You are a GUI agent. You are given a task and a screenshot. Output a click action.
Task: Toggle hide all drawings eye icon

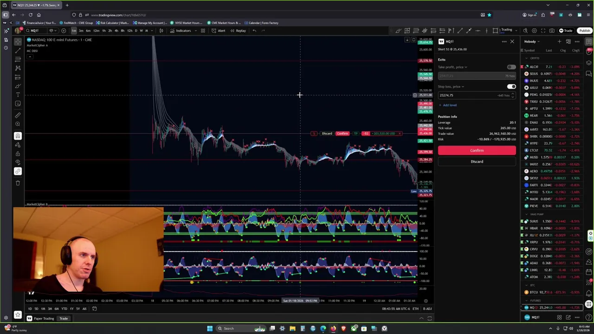point(18,162)
